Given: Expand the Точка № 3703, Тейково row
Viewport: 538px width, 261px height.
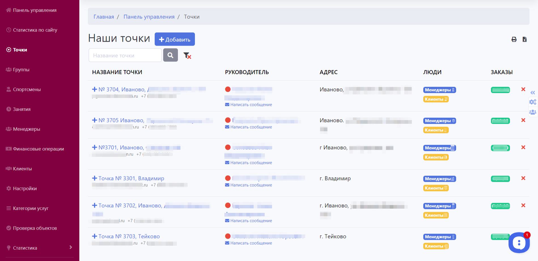Looking at the screenshot, I should click(95, 236).
